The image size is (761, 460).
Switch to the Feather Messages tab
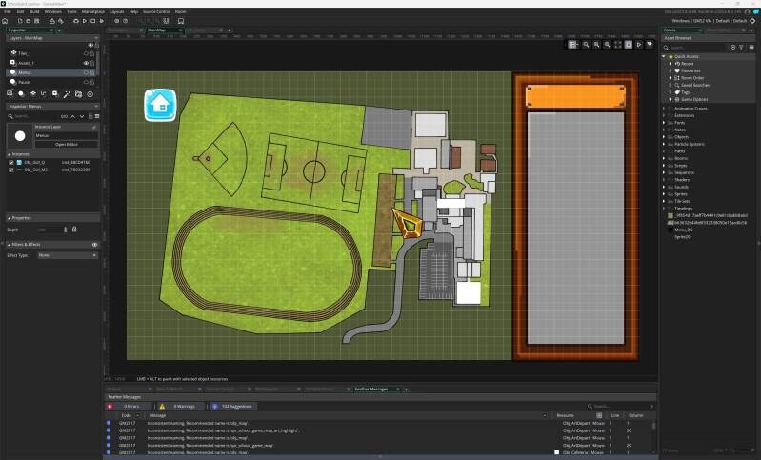click(x=371, y=389)
